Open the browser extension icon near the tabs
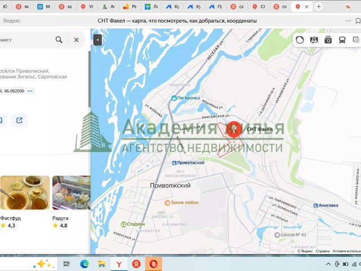This screenshot has height=271, width=361. [x=348, y=7]
